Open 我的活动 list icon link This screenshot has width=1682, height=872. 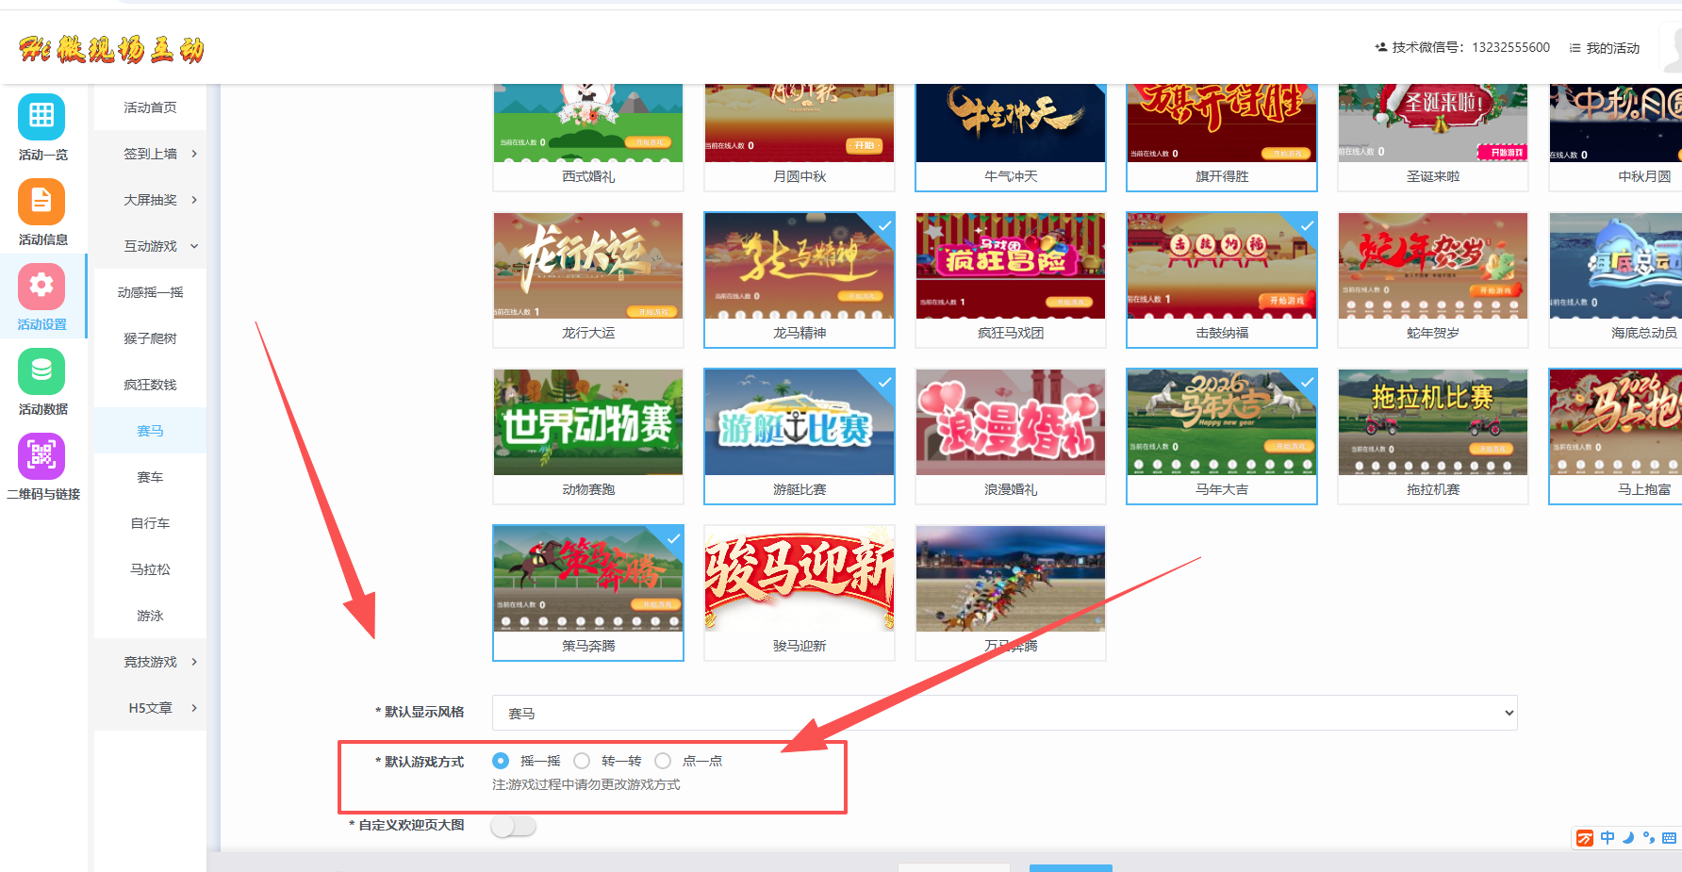pyautogui.click(x=1605, y=48)
